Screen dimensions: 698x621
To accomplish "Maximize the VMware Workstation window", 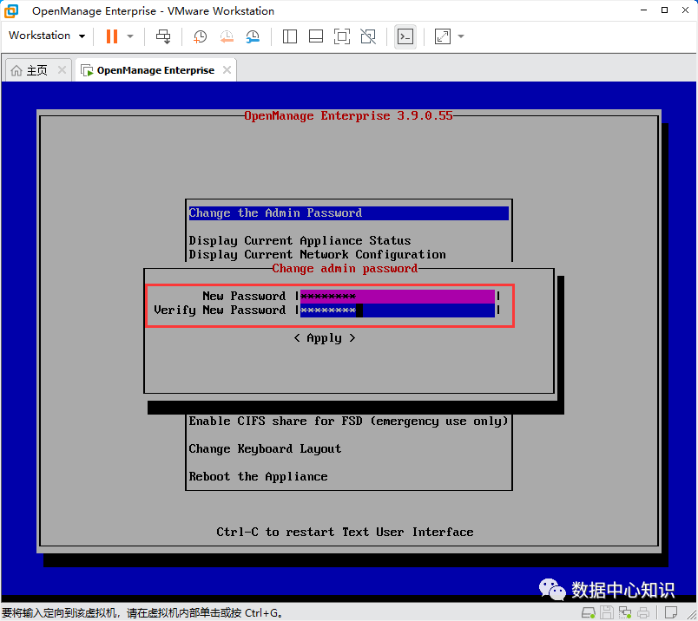I will (665, 10).
